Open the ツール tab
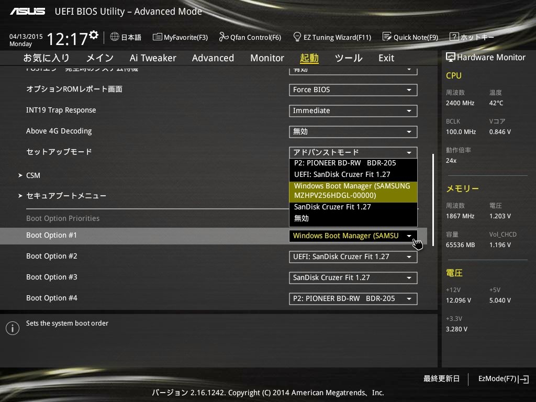 (x=348, y=58)
